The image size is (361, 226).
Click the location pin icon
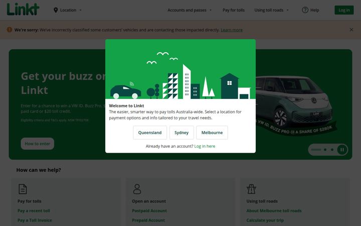(56, 10)
